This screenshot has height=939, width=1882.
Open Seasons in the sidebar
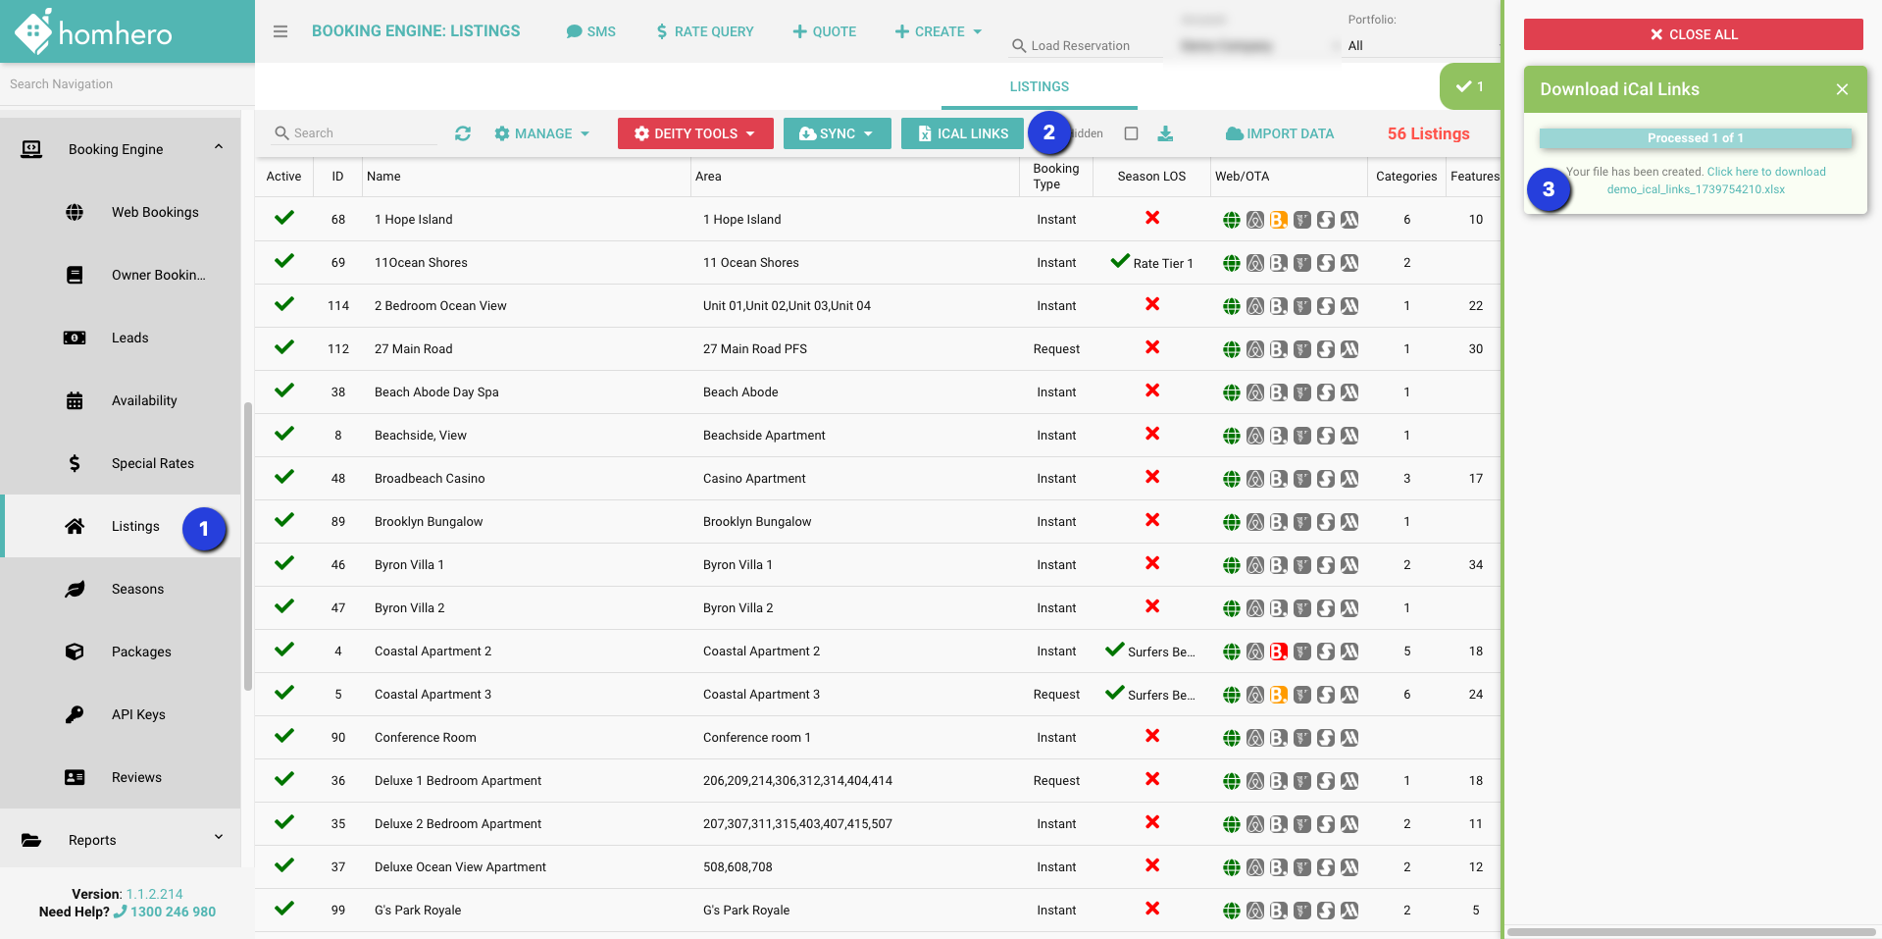[x=137, y=589]
